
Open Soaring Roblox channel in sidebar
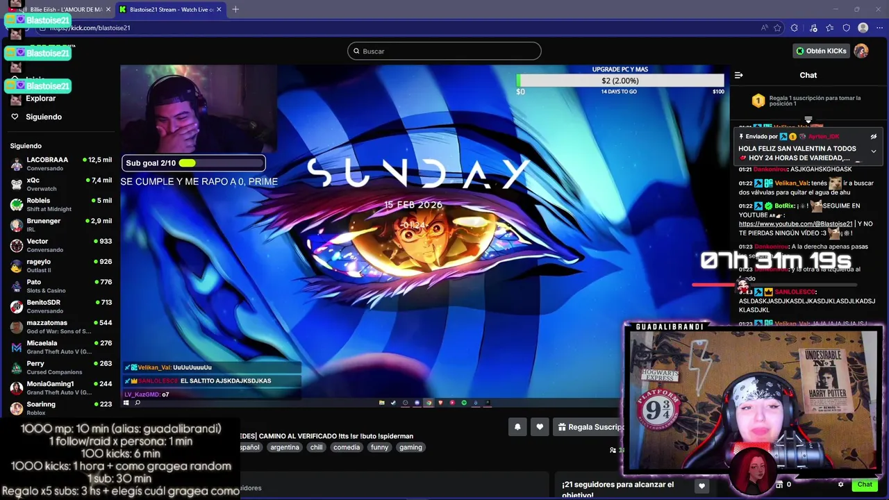tap(61, 408)
